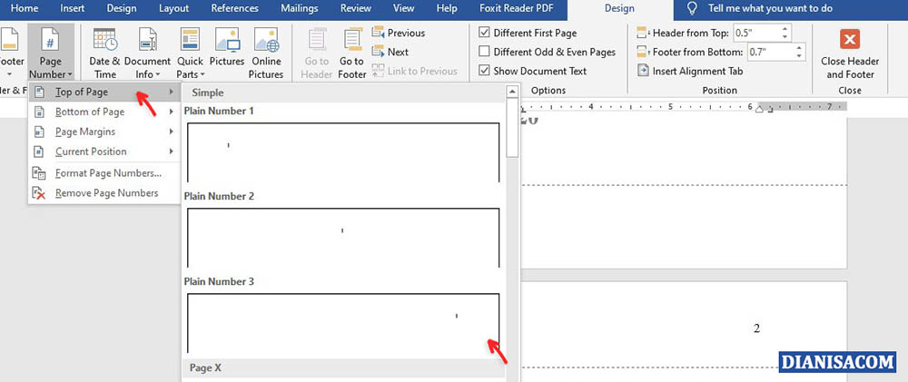Image resolution: width=908 pixels, height=382 pixels.
Task: Select the Plain Number 3 thumbnail
Action: (x=342, y=322)
